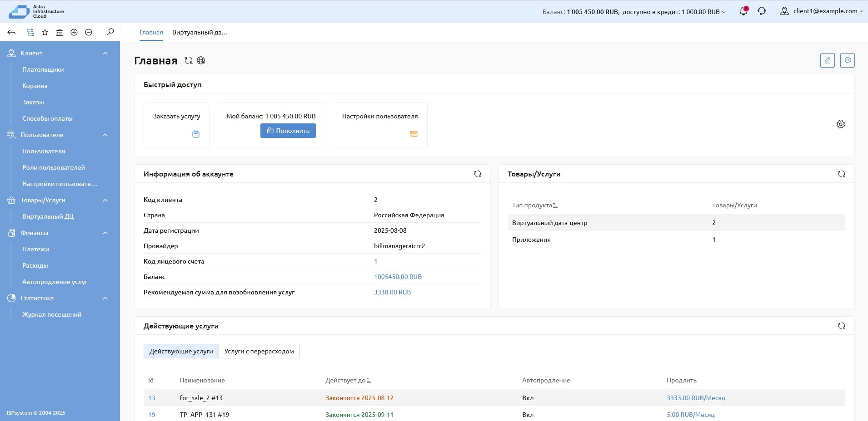Collapse the Клиент sidebar section
This screenshot has width=868, height=421.
pos(105,53)
